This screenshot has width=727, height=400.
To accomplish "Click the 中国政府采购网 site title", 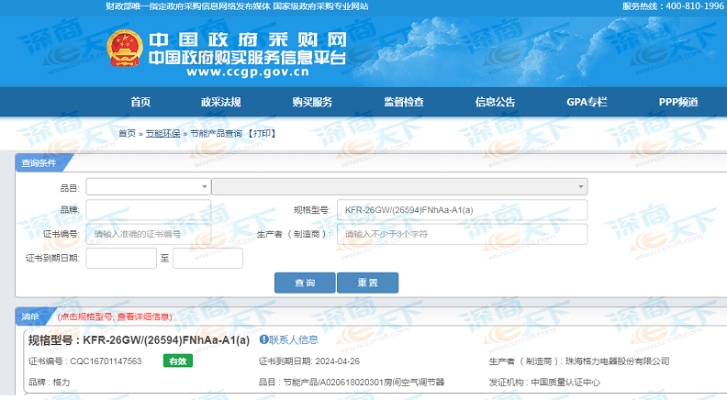I will 248,39.
